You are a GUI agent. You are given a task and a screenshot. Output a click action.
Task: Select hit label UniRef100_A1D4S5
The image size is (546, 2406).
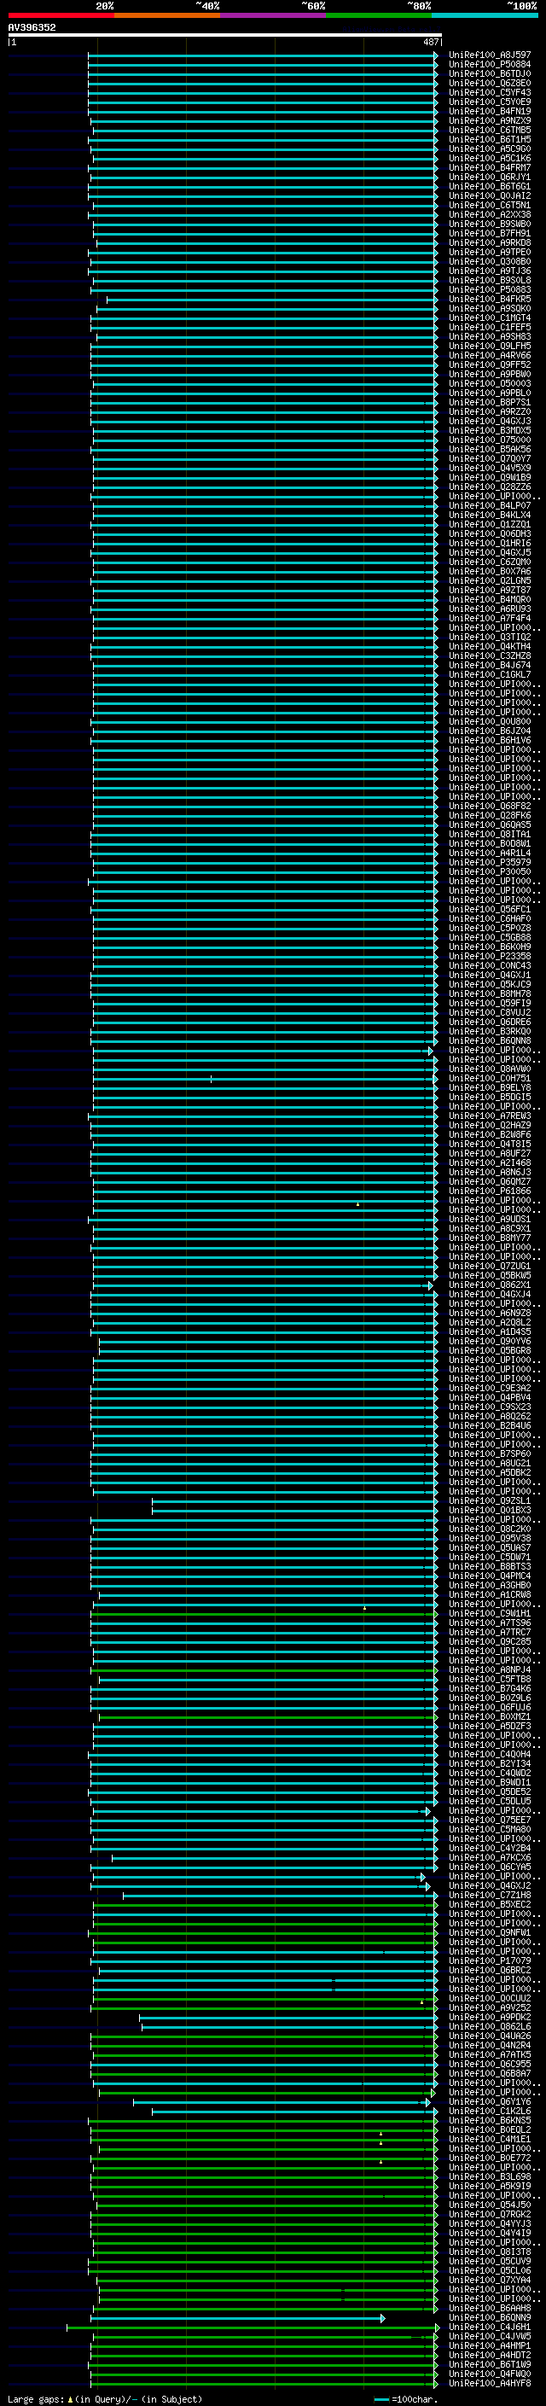pos(489,1331)
